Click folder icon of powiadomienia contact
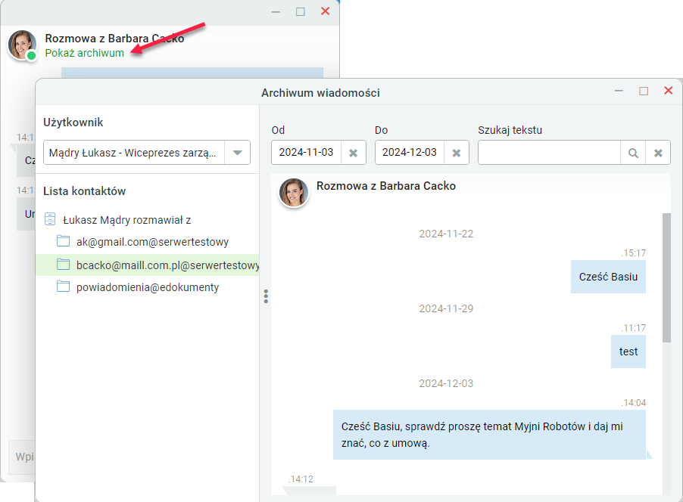The image size is (683, 502). [x=63, y=287]
